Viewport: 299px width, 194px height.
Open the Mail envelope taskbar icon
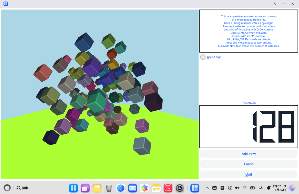pos(132,188)
